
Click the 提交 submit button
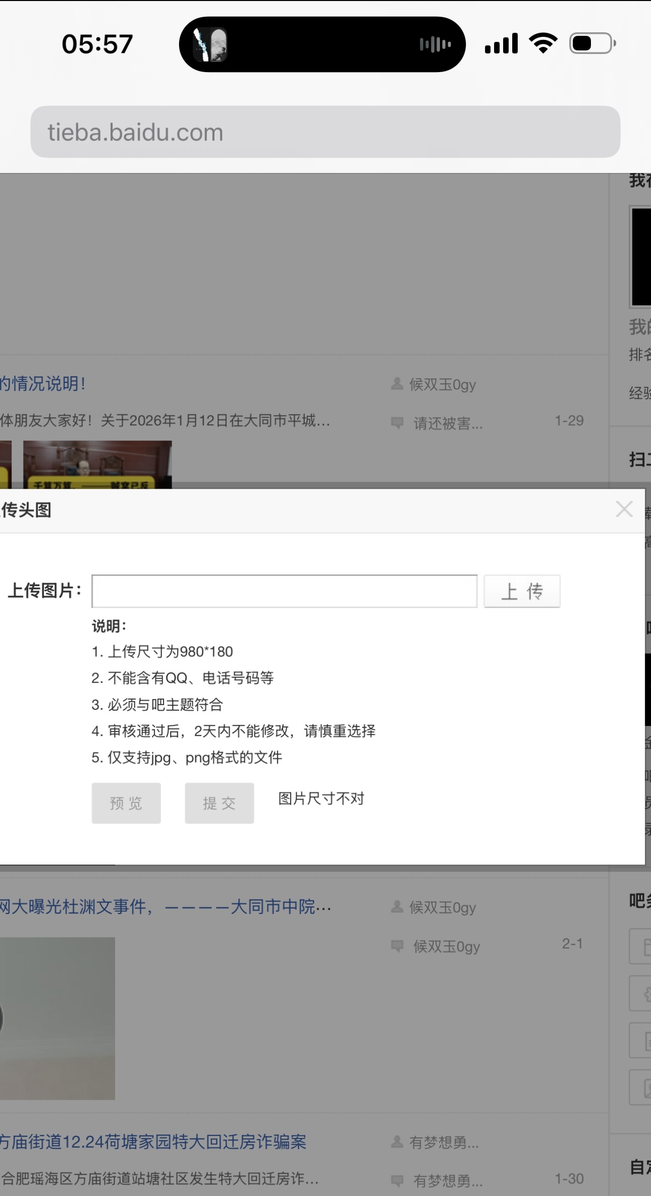219,803
